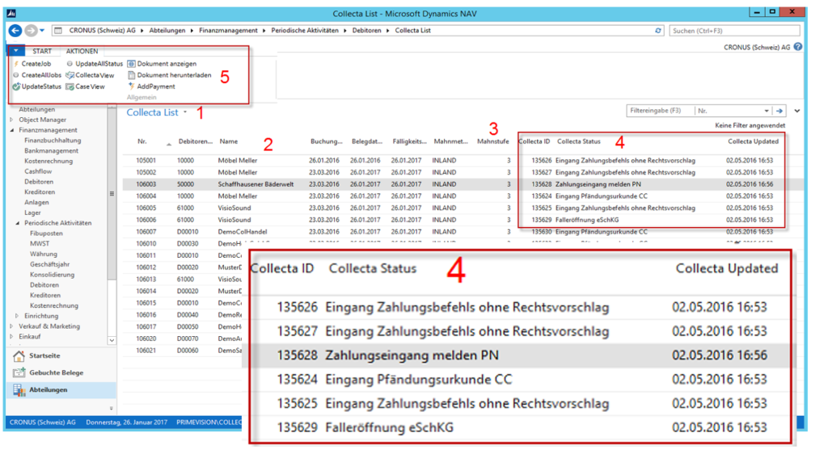828x454 pixels.
Task: Click the date in status bar
Action: (x=127, y=422)
